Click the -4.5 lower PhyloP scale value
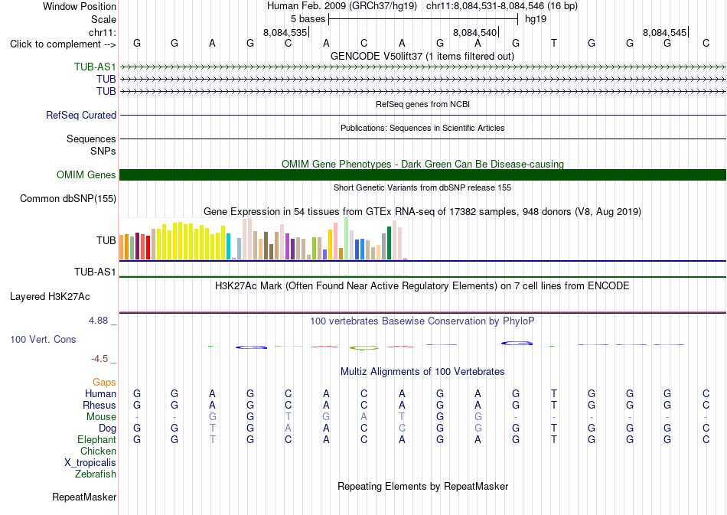Viewport: 727px width, 515px height. pos(99,359)
